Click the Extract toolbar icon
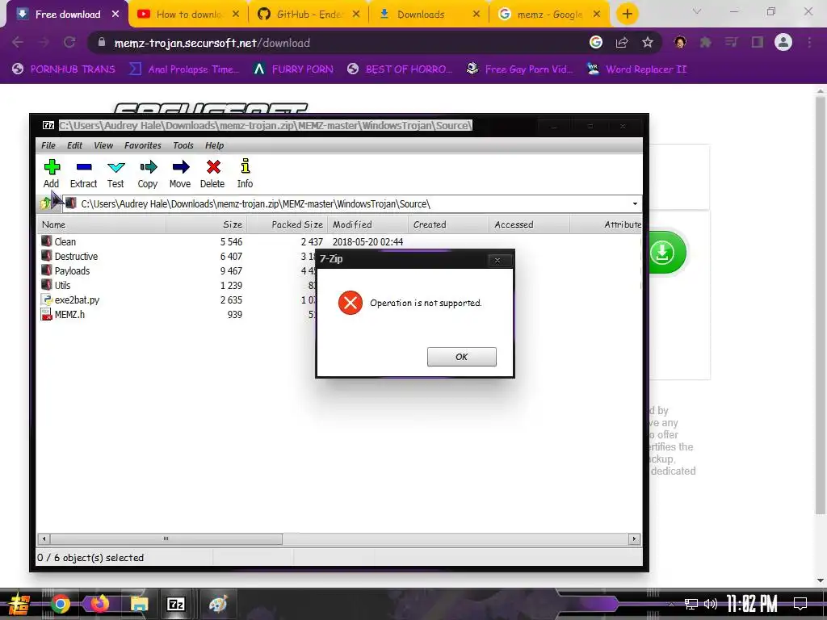Screen dimensions: 827x620 click(x=83, y=174)
